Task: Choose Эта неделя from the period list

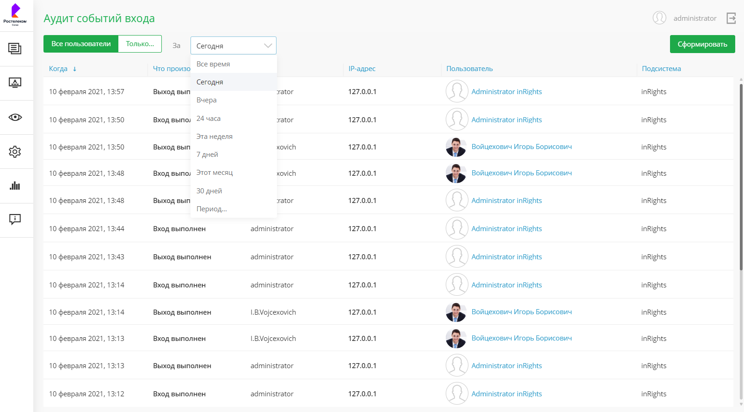Action: point(234,137)
